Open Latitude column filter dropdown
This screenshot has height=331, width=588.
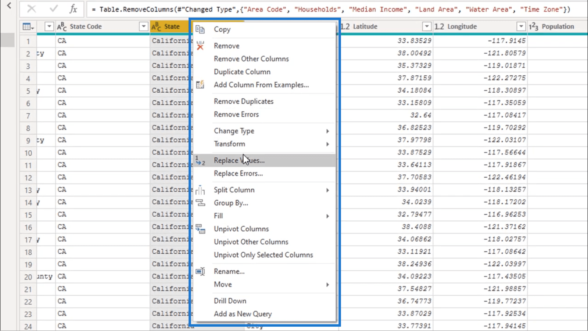[x=427, y=26]
